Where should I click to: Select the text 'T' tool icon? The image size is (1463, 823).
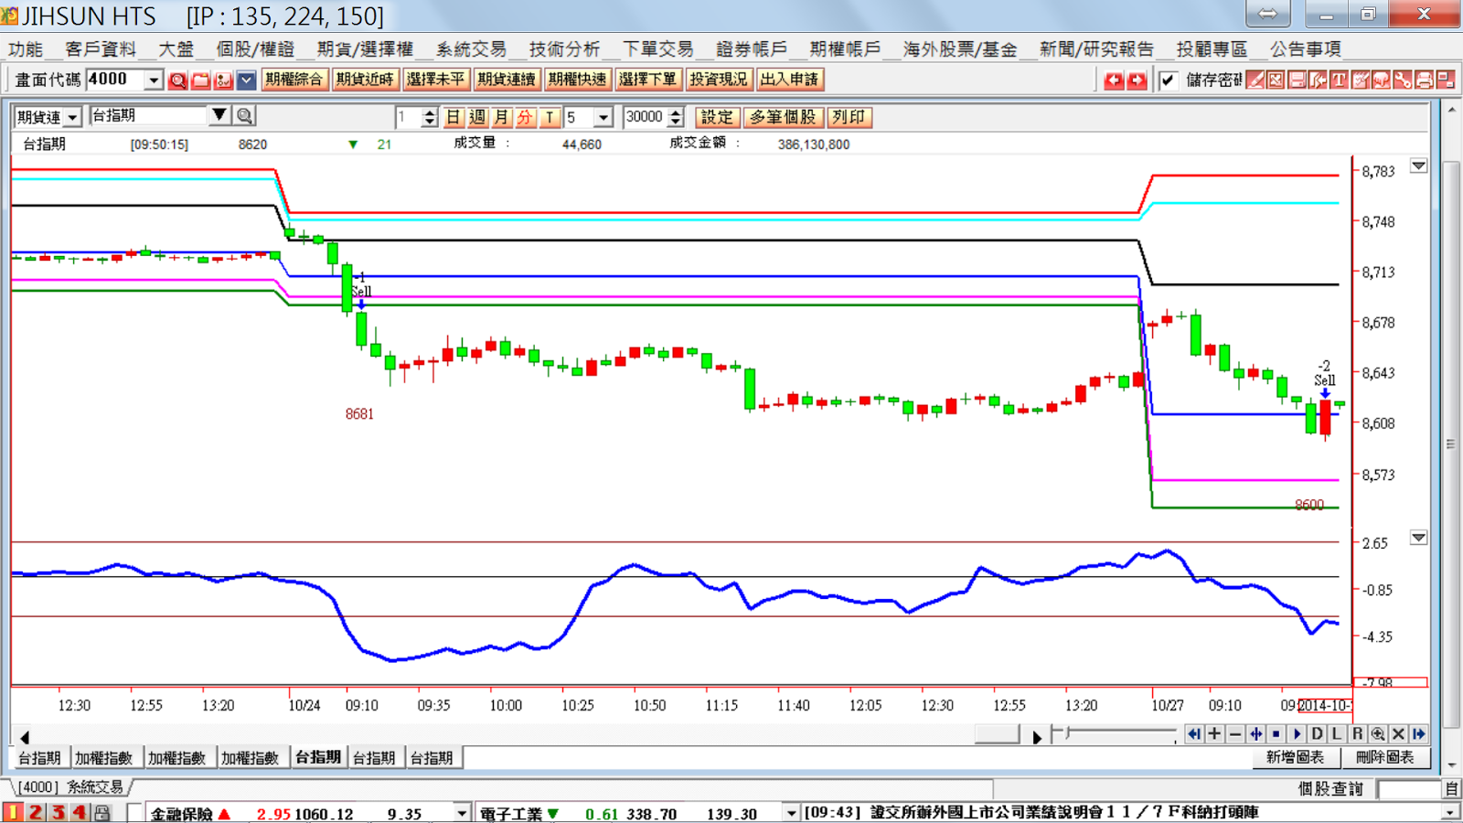(1339, 80)
